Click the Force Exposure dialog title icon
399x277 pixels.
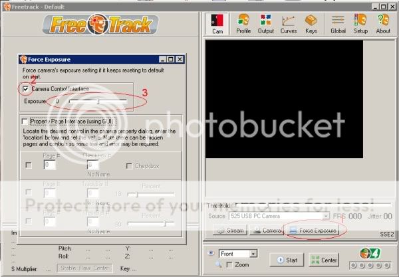click(x=23, y=60)
